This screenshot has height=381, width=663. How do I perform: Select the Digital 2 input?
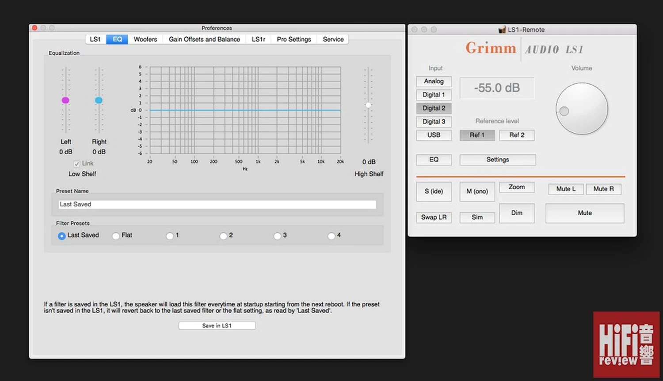(x=434, y=108)
